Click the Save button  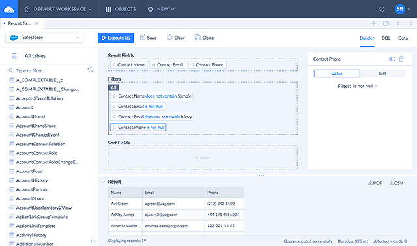(149, 38)
